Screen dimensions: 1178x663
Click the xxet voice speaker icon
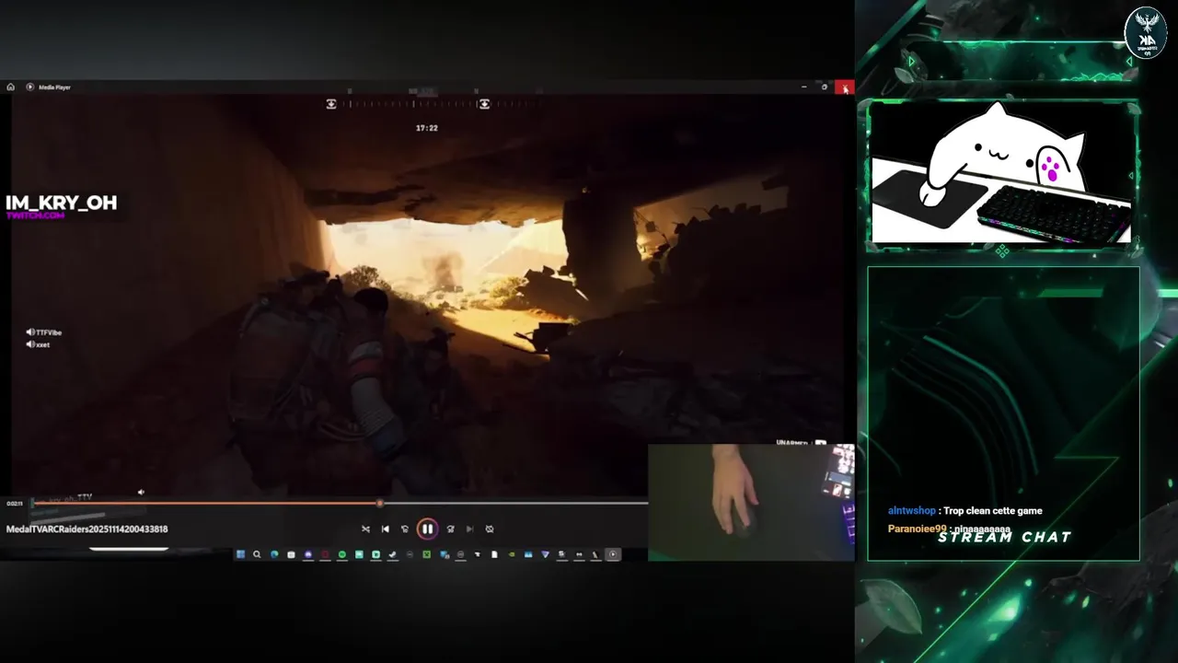coord(30,344)
